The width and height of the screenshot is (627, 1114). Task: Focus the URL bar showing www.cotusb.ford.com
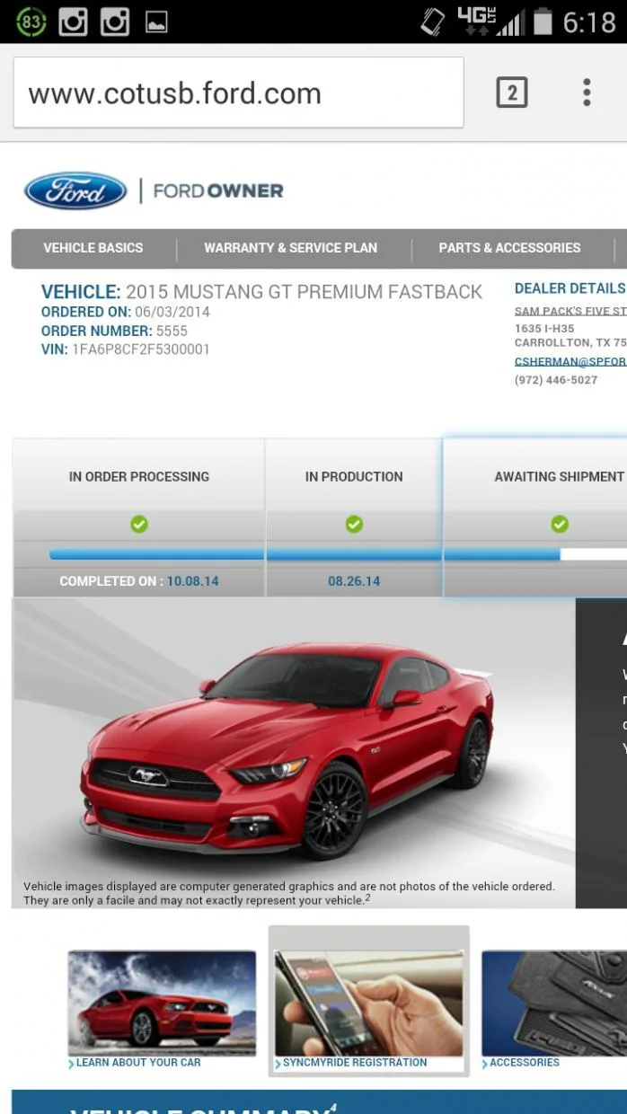coord(238,93)
